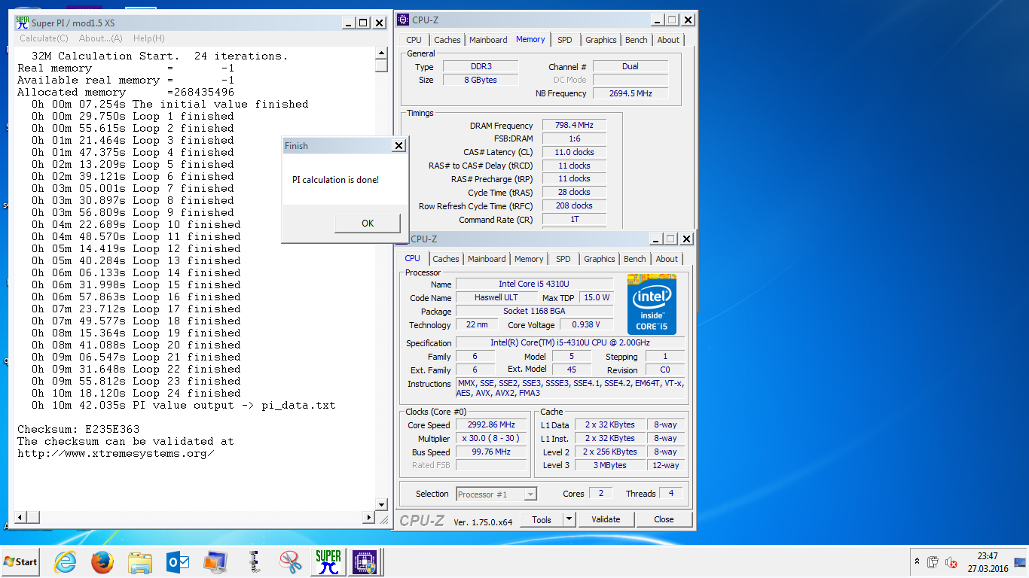Viewport: 1029px width, 578px height.
Task: Click the 'Loop 24 finished' line
Action: coord(136,393)
